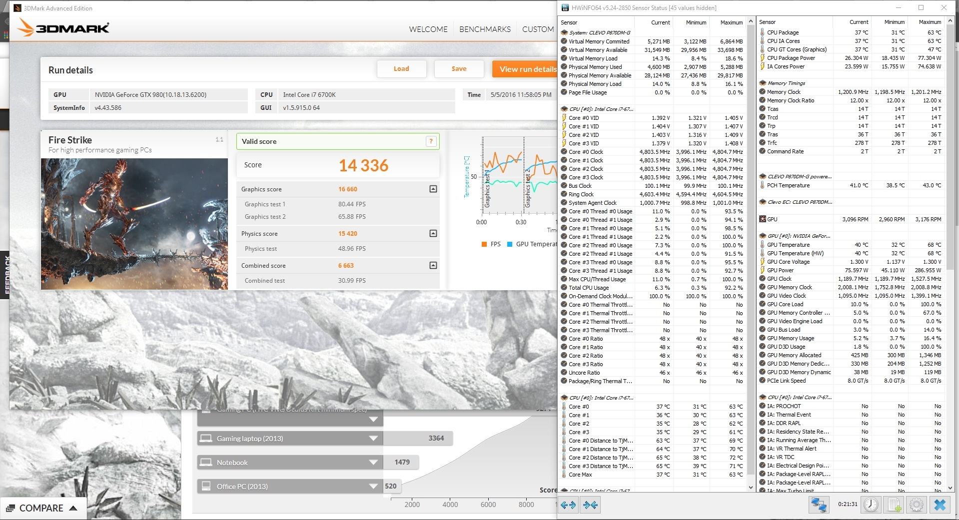Reset sensor min/max with the clock icon

click(x=871, y=505)
